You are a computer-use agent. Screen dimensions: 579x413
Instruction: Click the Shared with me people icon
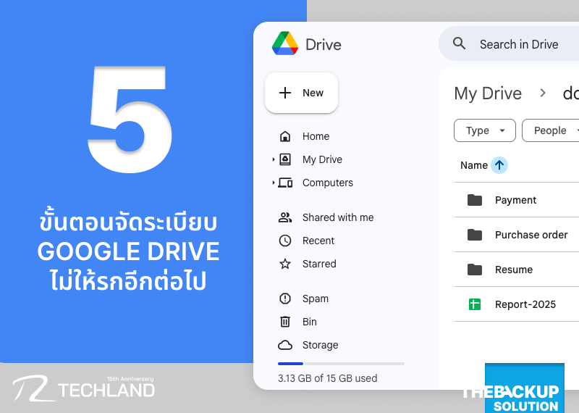pos(285,217)
